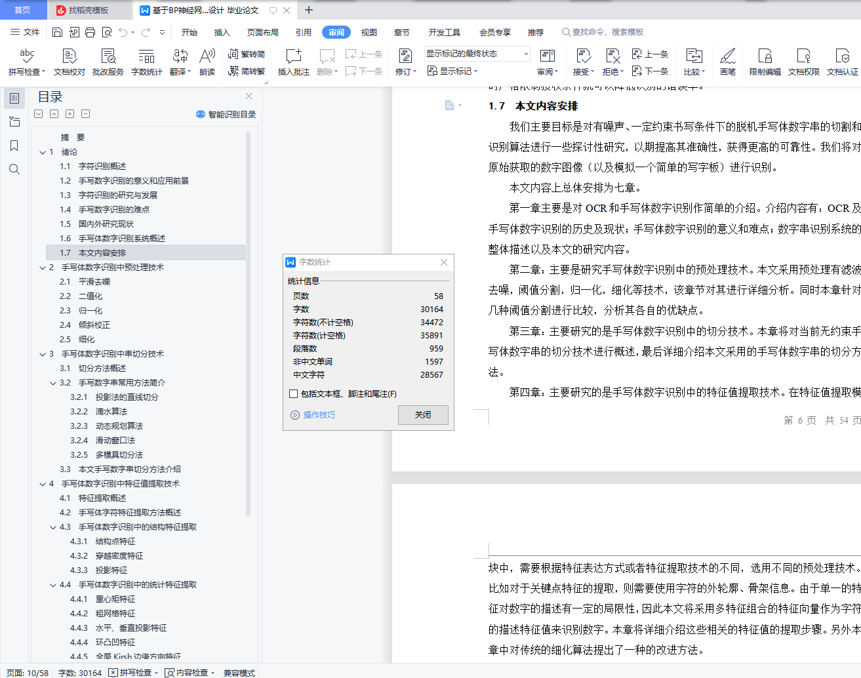This screenshot has width=861, height=678.
Task: Start the 朗读 read aloud tool
Action: coord(207,62)
